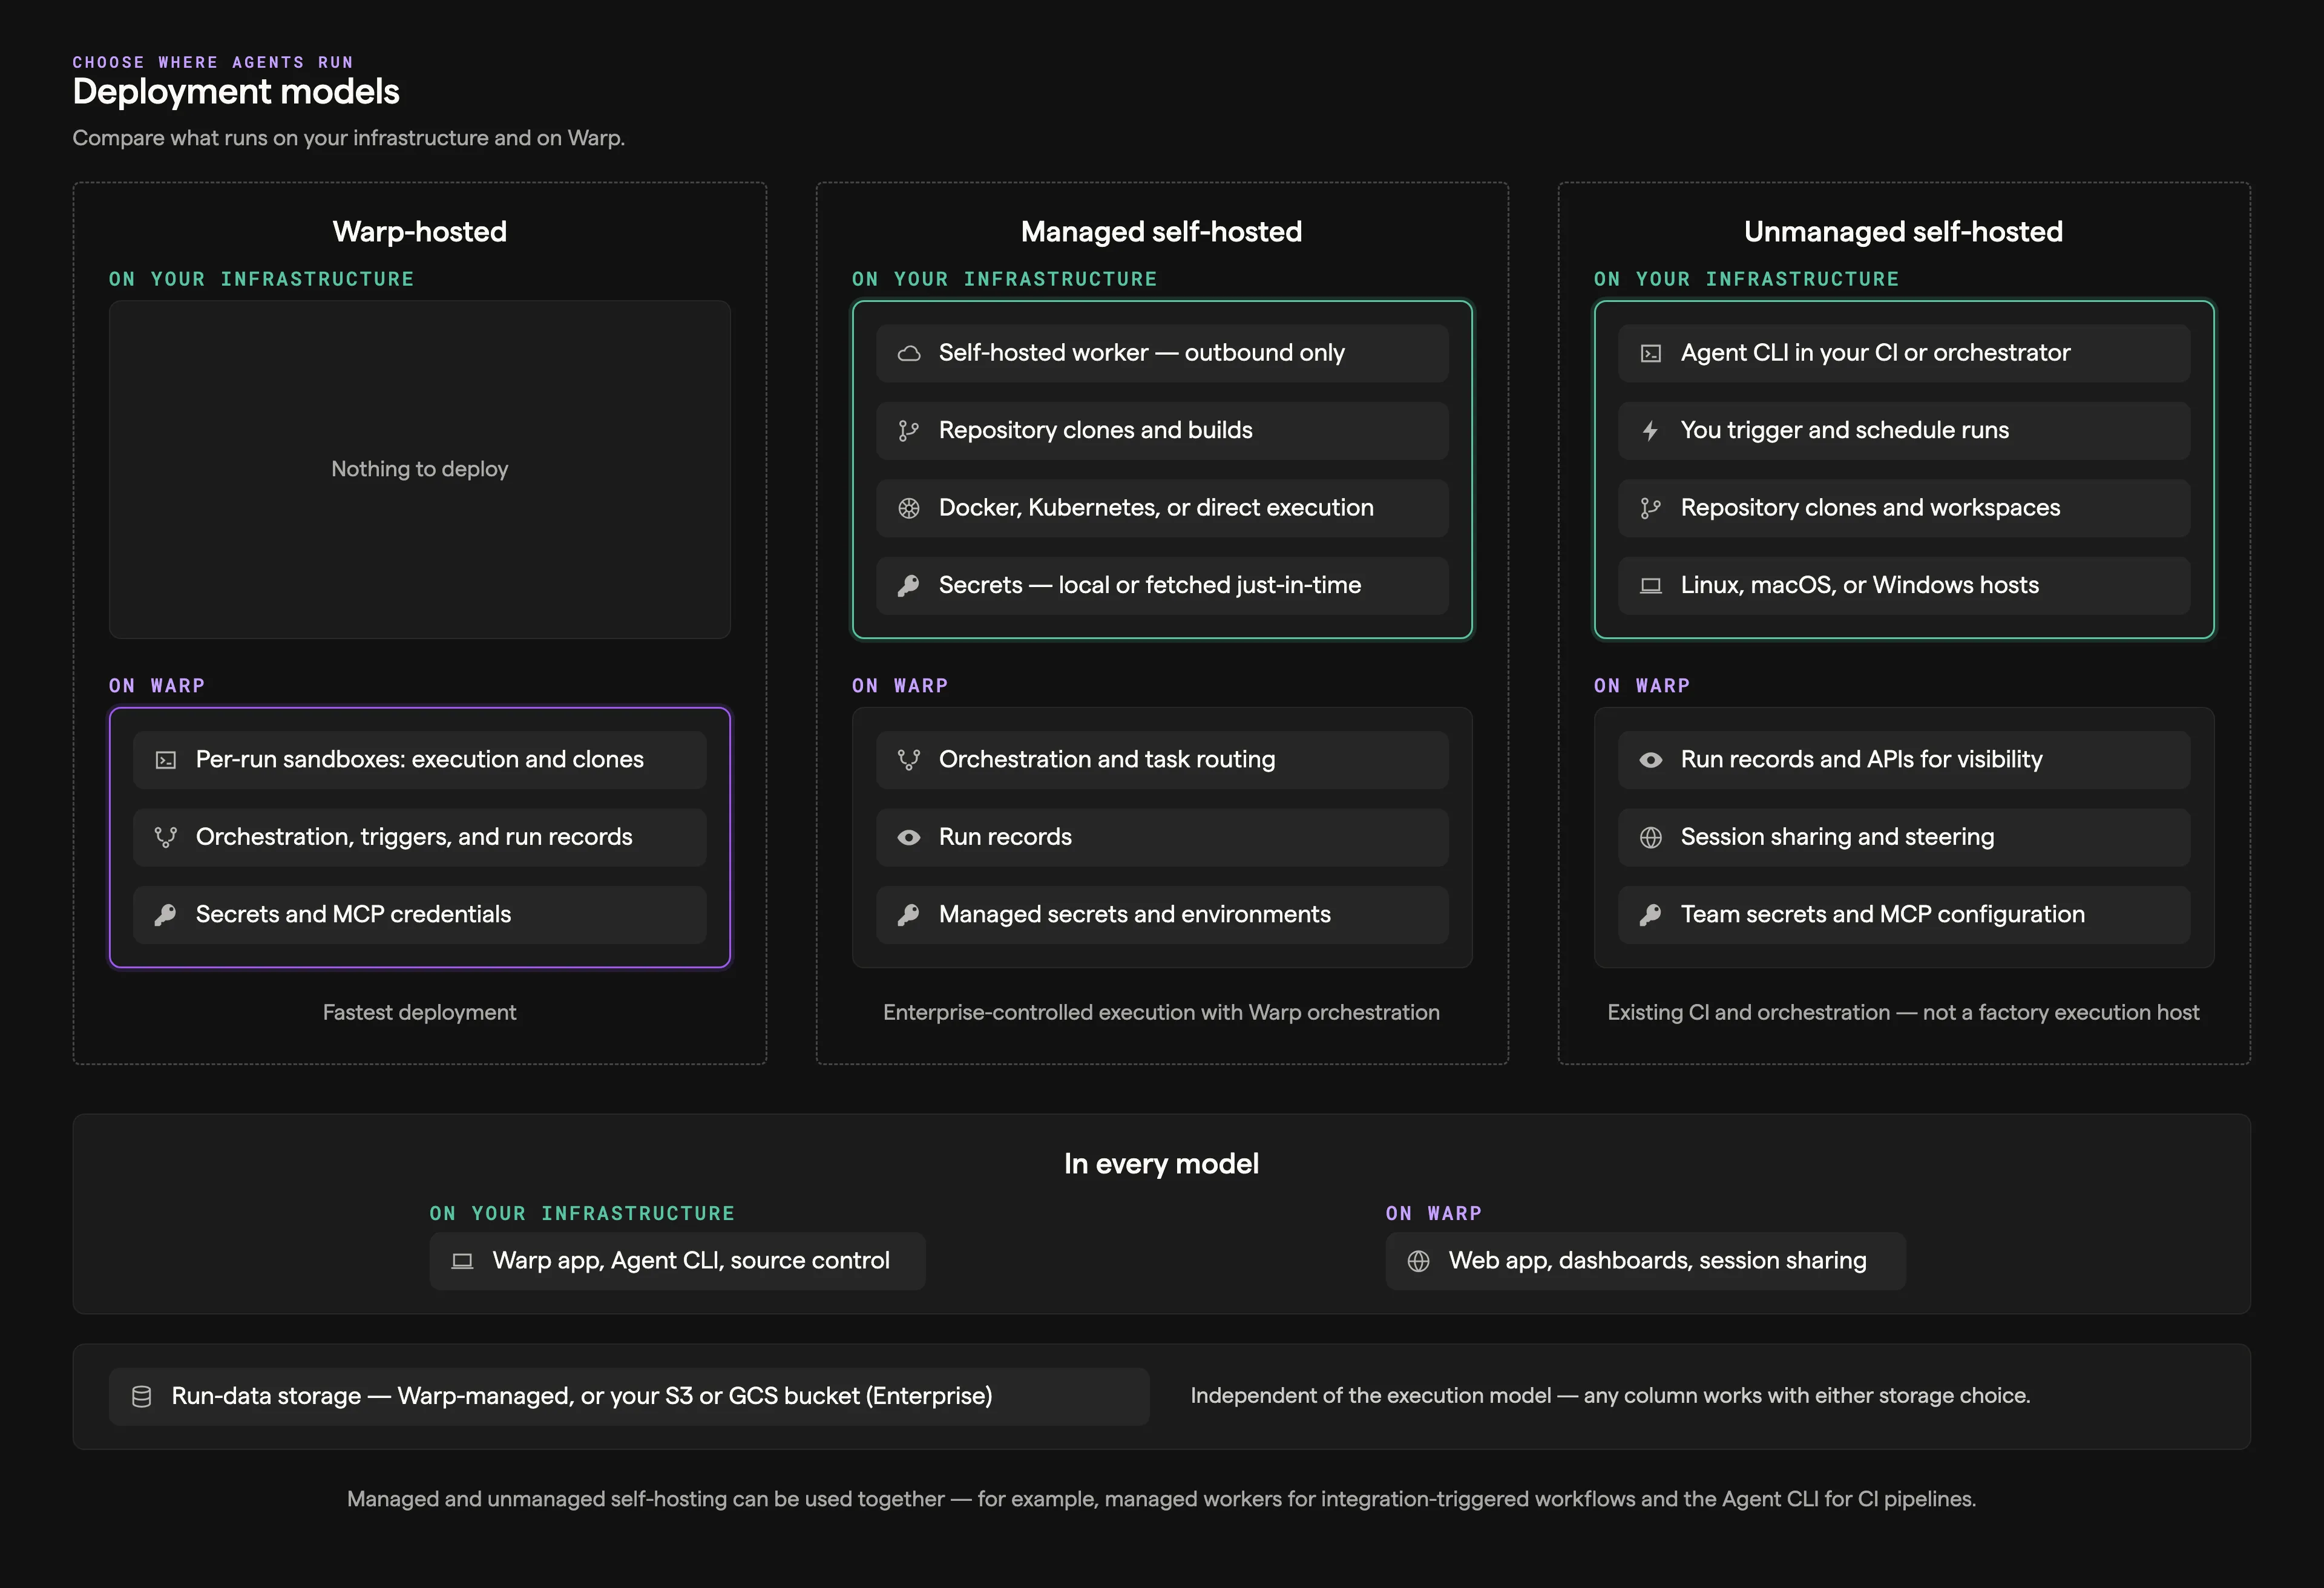Click the eye icon beside Run records in Managed self-hosted
Screen dimensions: 2324x1588
pyautogui.click(x=908, y=838)
